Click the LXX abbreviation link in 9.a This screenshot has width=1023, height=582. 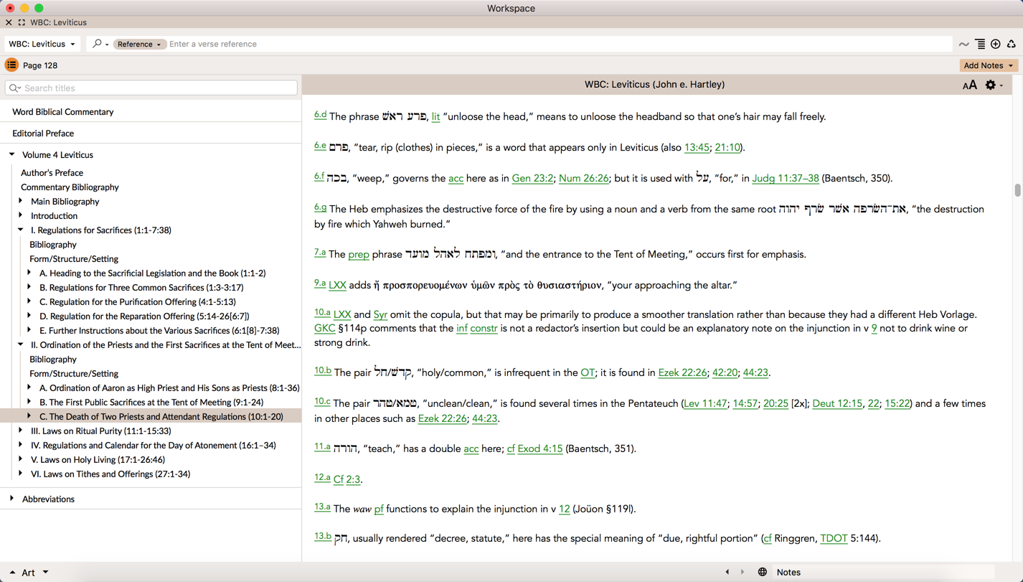pos(337,285)
